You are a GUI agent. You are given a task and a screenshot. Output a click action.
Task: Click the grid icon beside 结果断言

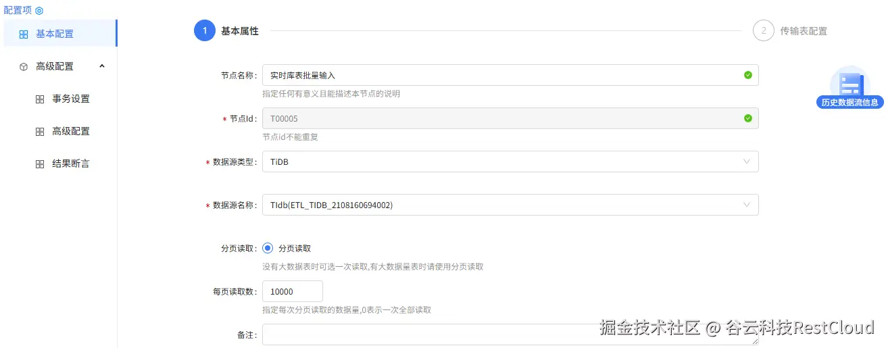[x=40, y=164]
